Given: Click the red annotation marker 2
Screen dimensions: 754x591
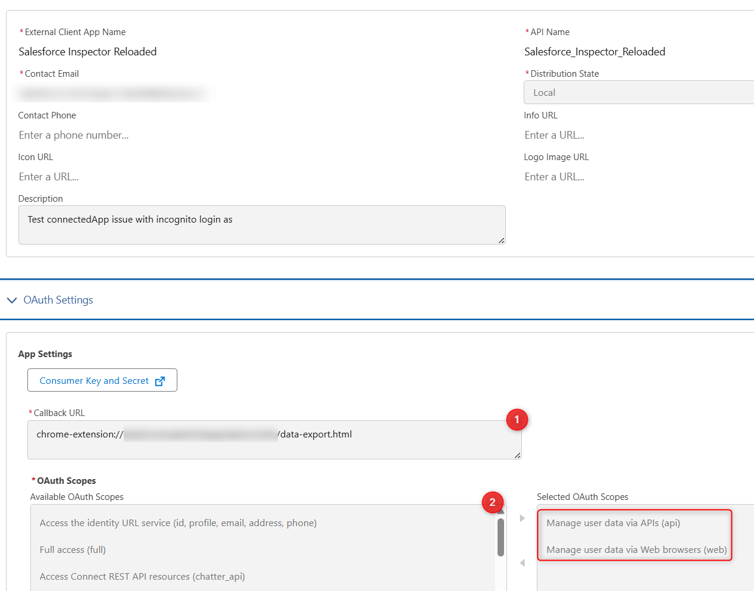Looking at the screenshot, I should pyautogui.click(x=492, y=502).
